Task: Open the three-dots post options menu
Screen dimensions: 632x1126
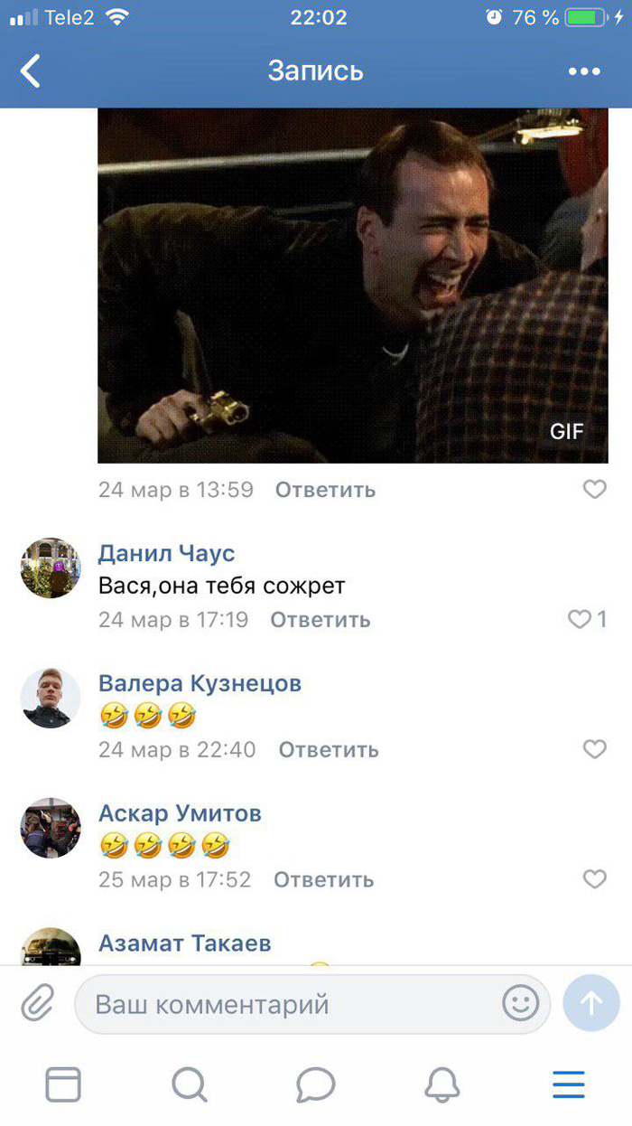Action: (584, 71)
